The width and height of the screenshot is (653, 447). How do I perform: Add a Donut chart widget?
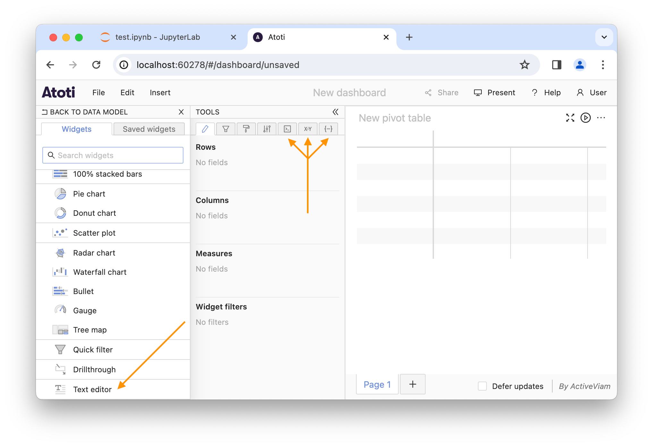pyautogui.click(x=113, y=213)
